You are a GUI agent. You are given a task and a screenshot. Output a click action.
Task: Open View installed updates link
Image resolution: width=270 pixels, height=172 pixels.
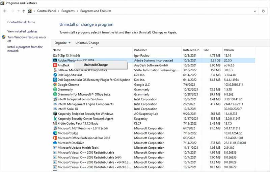(22, 31)
